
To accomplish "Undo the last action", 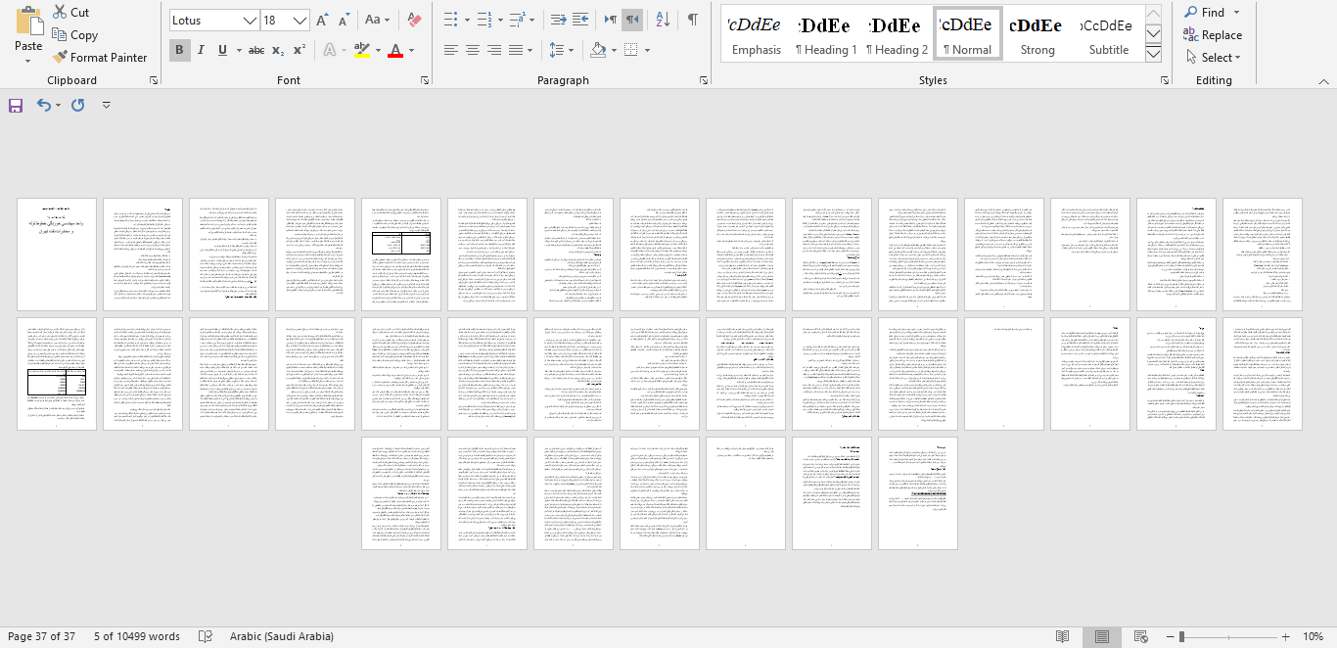I will [43, 105].
